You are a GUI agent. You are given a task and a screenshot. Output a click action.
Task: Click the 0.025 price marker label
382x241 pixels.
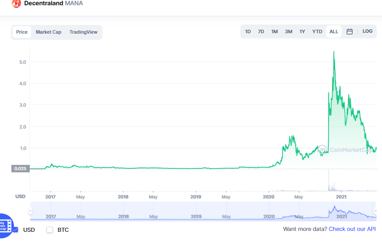click(x=21, y=168)
